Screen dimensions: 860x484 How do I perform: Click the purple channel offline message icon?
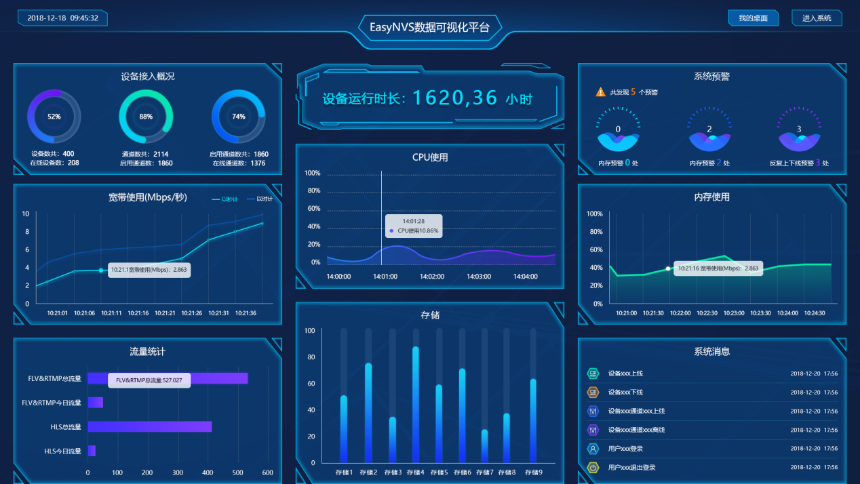pos(593,430)
